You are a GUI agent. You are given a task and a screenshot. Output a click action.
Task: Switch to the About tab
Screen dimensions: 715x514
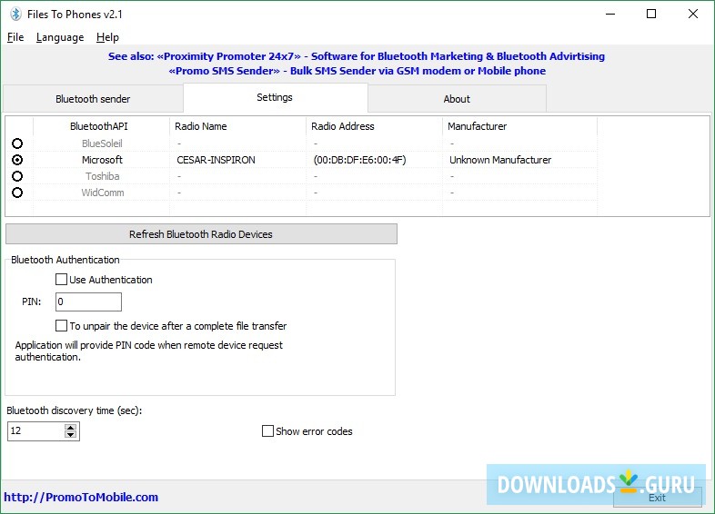tap(457, 99)
